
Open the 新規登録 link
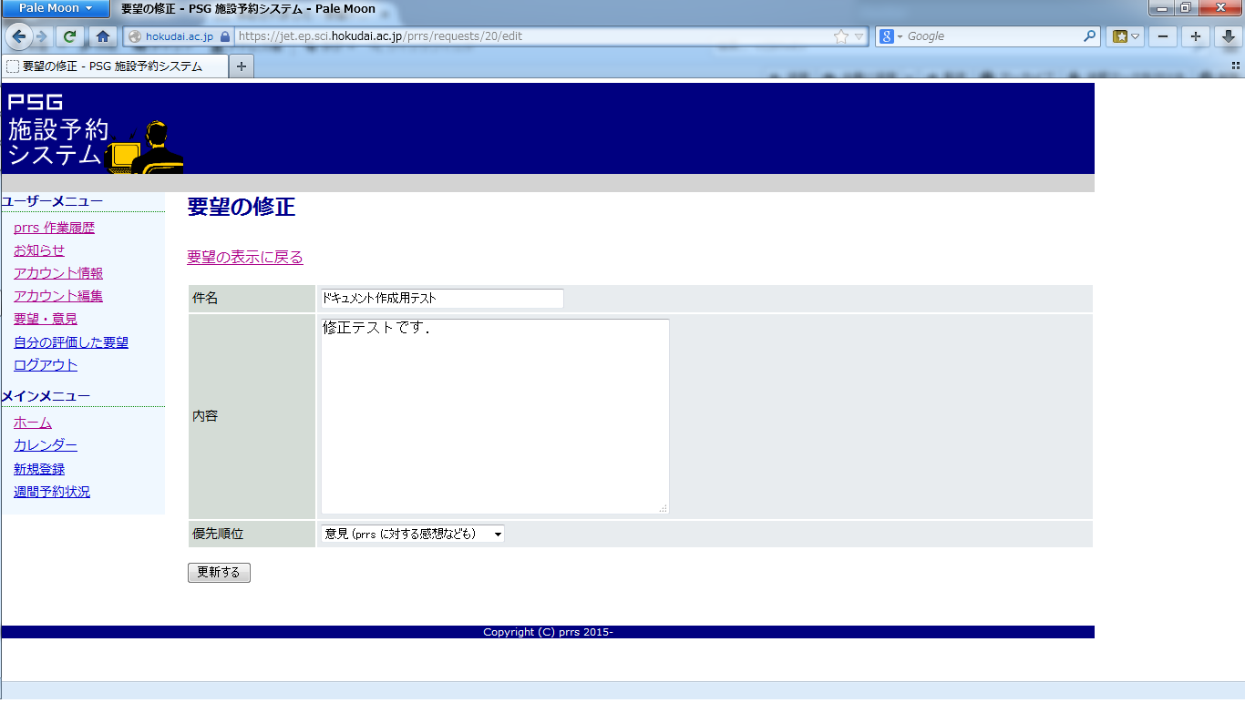point(39,469)
